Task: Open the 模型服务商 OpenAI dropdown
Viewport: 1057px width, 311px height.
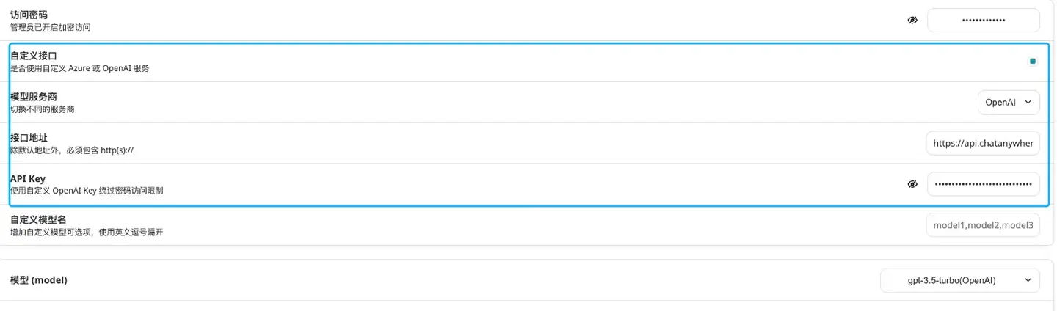Action: click(x=1009, y=103)
